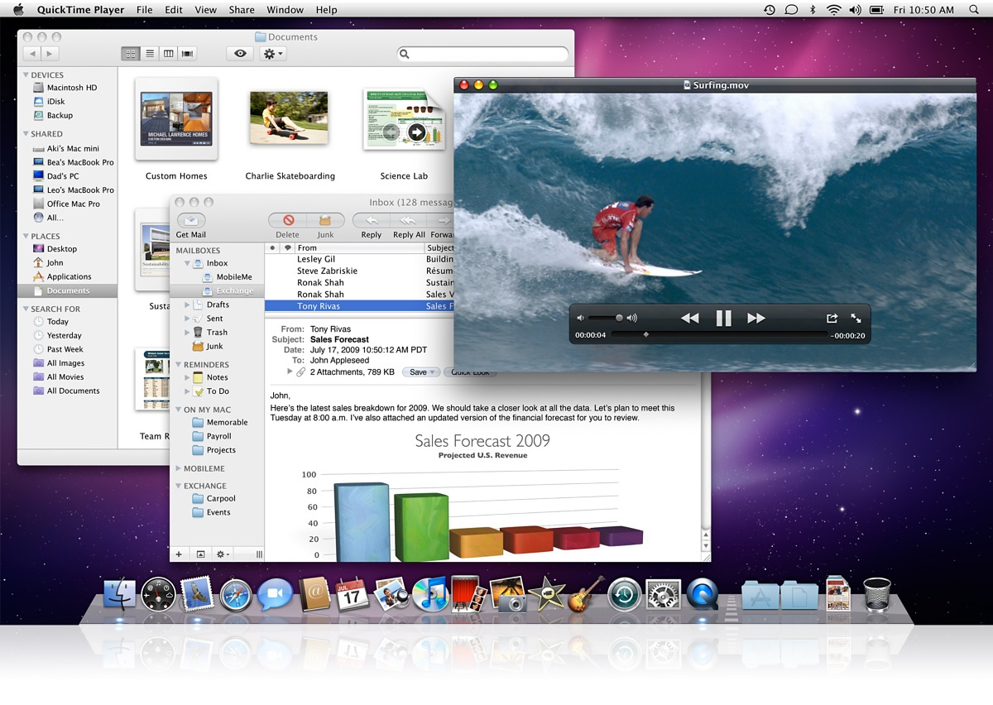Open the Help menu
This screenshot has height=705, width=993.
coord(327,10)
